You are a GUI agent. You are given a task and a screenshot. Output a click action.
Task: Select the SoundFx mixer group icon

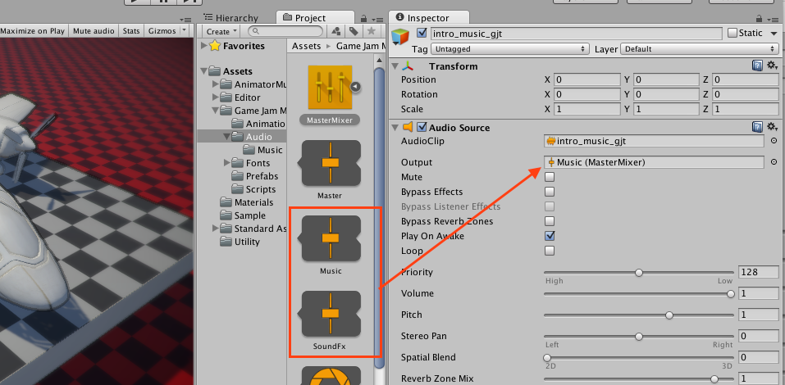click(x=330, y=314)
